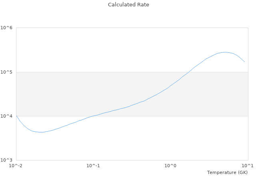Click the minimum dip of the blue curve
The width and height of the screenshot is (256, 192).
tap(41, 132)
